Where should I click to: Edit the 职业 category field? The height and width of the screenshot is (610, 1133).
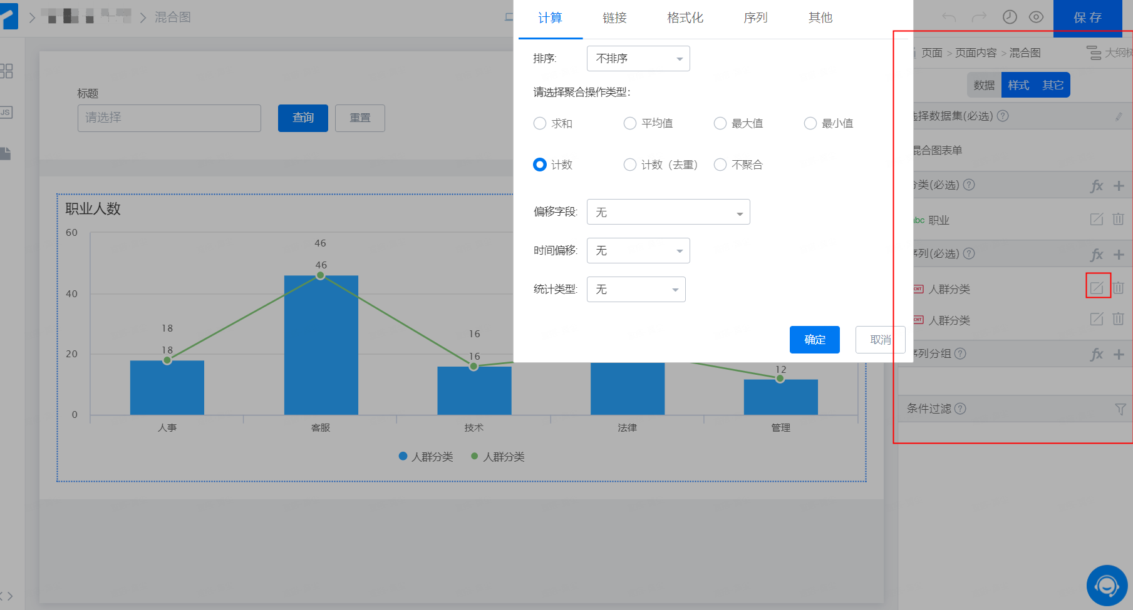[1097, 220]
